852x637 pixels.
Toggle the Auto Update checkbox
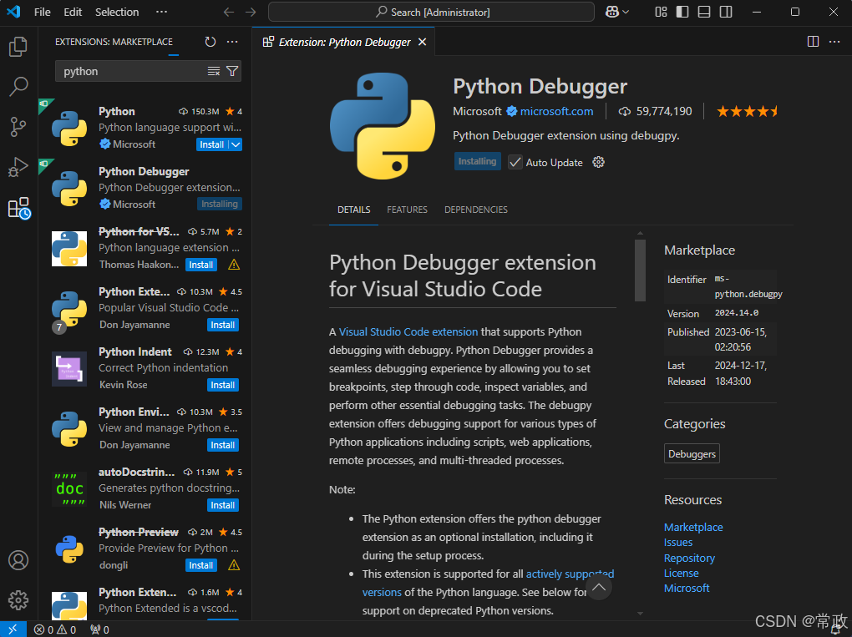[x=515, y=162]
